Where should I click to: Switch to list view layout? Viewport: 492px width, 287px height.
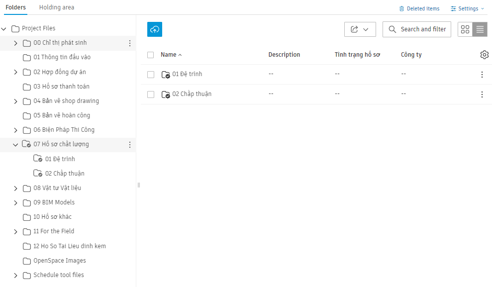[x=480, y=29]
